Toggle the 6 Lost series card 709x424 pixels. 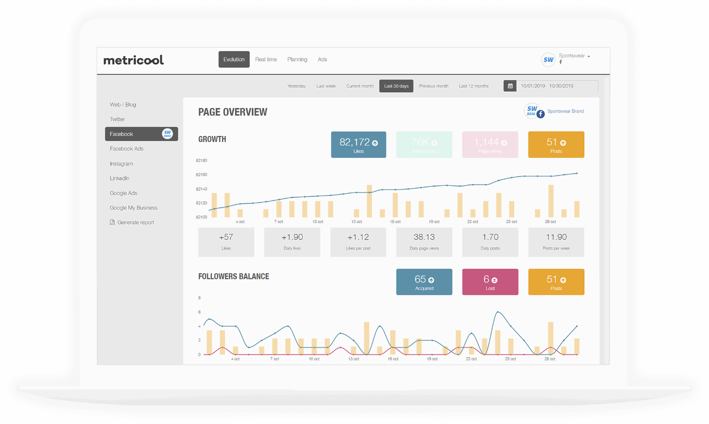pyautogui.click(x=490, y=282)
